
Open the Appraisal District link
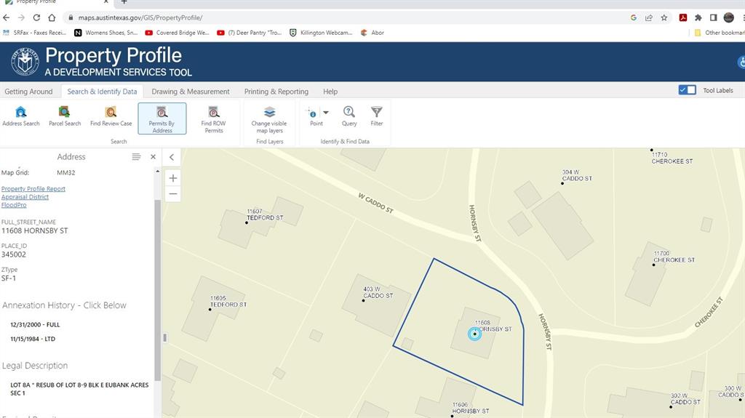tap(25, 197)
